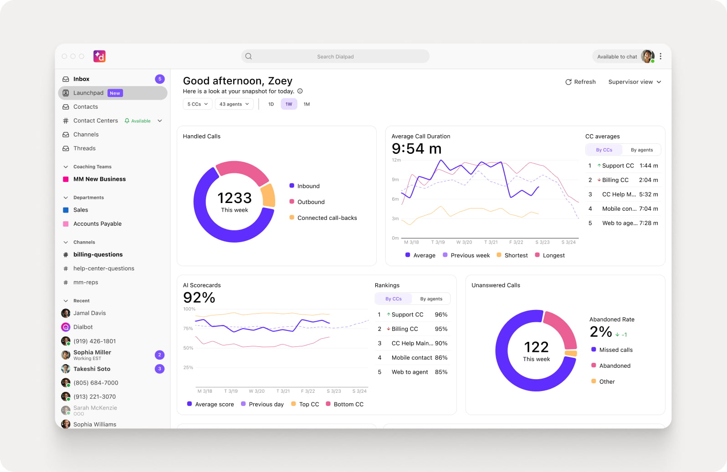Click the Dialpad logo icon
The height and width of the screenshot is (472, 727).
pos(99,56)
